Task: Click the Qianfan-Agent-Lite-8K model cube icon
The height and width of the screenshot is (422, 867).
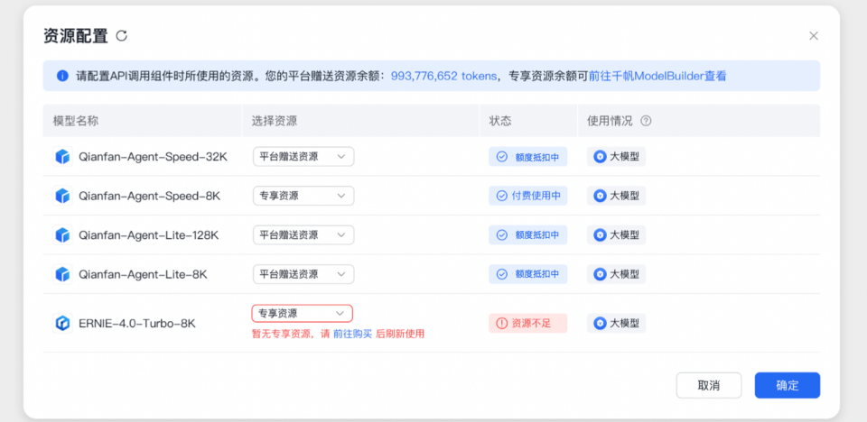Action: point(62,274)
